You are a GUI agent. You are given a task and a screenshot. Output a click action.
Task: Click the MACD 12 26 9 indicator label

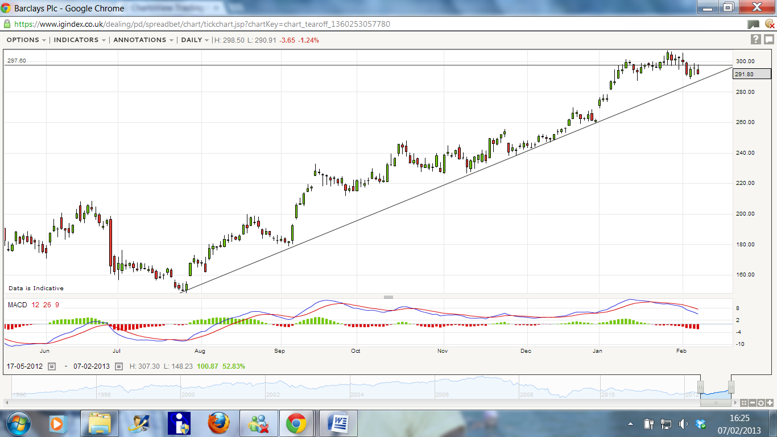tap(34, 305)
